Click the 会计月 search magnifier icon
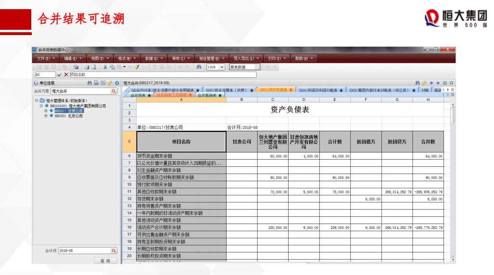The image size is (494, 275). click(x=114, y=251)
